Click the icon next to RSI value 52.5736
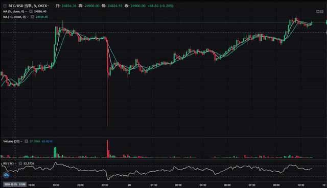327x188 pixels. click(x=20, y=164)
